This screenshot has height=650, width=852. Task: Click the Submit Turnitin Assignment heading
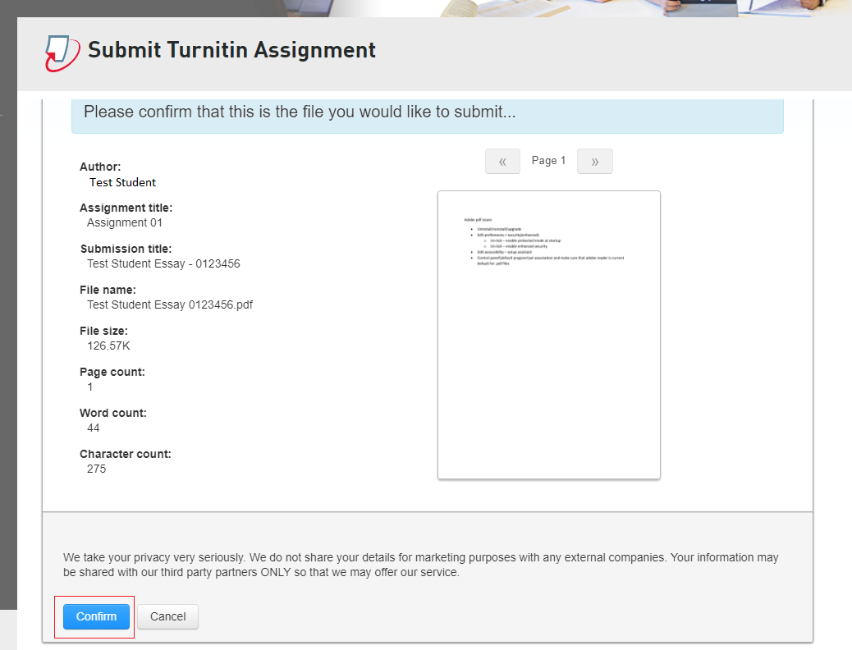point(231,50)
